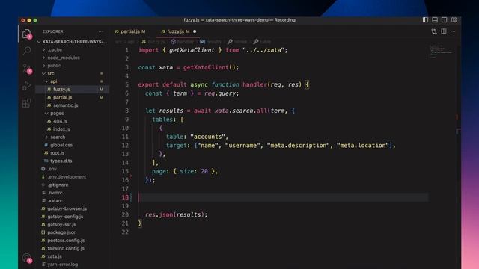The height and width of the screenshot is (269, 479).
Task: Click the Open Changes compare icon
Action: [x=434, y=31]
